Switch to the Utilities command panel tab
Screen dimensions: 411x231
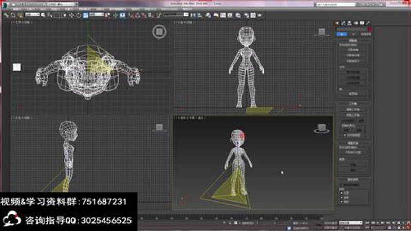tap(368, 23)
